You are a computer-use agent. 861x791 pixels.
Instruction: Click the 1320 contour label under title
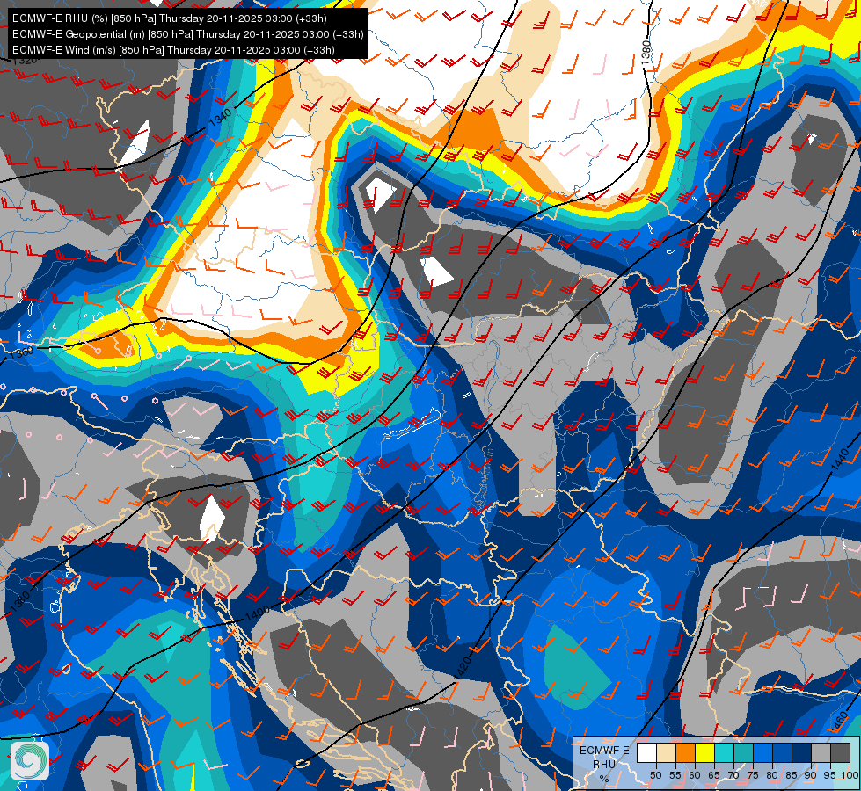click(x=25, y=60)
